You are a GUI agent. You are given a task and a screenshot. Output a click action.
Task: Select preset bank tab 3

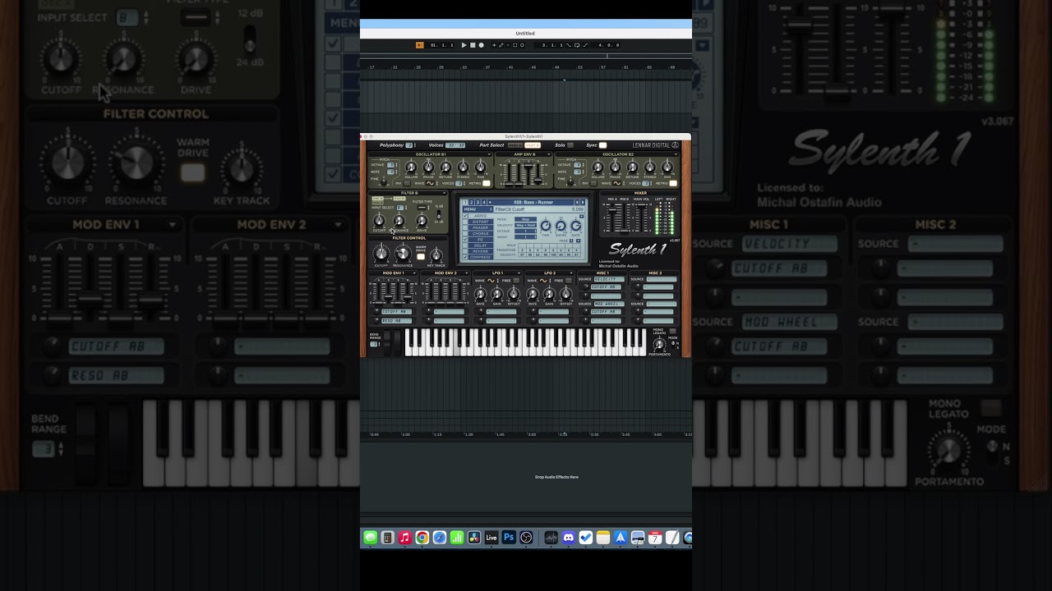pyautogui.click(x=478, y=202)
